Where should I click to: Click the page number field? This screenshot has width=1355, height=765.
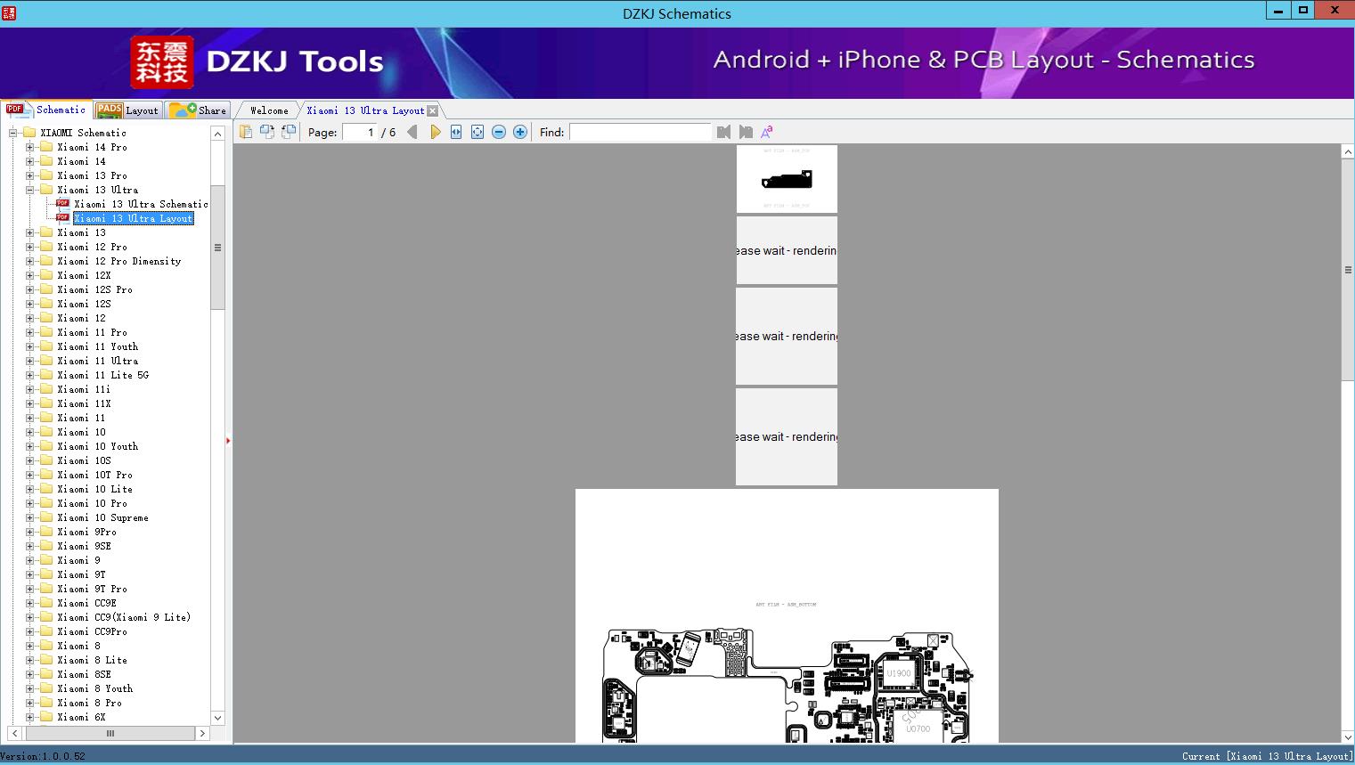(x=359, y=132)
